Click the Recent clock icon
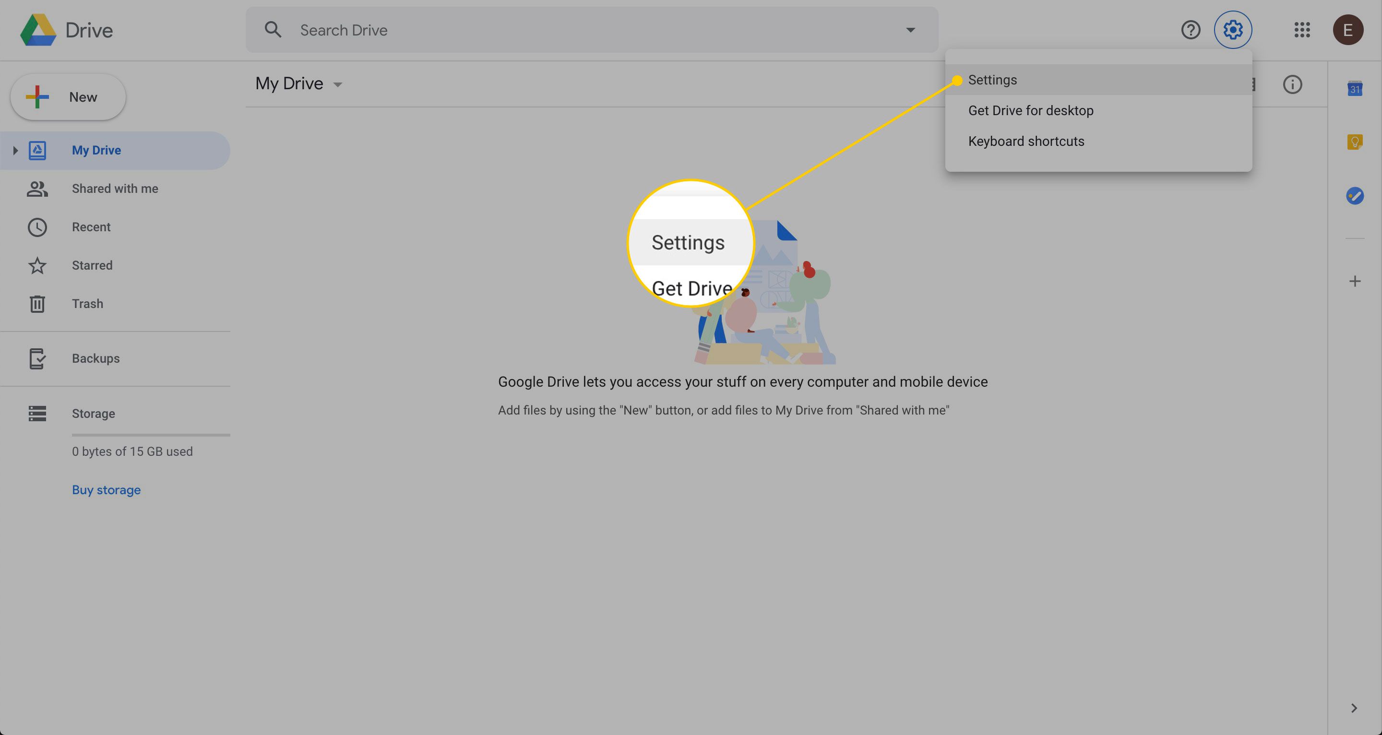Viewport: 1382px width, 735px height. 37,227
